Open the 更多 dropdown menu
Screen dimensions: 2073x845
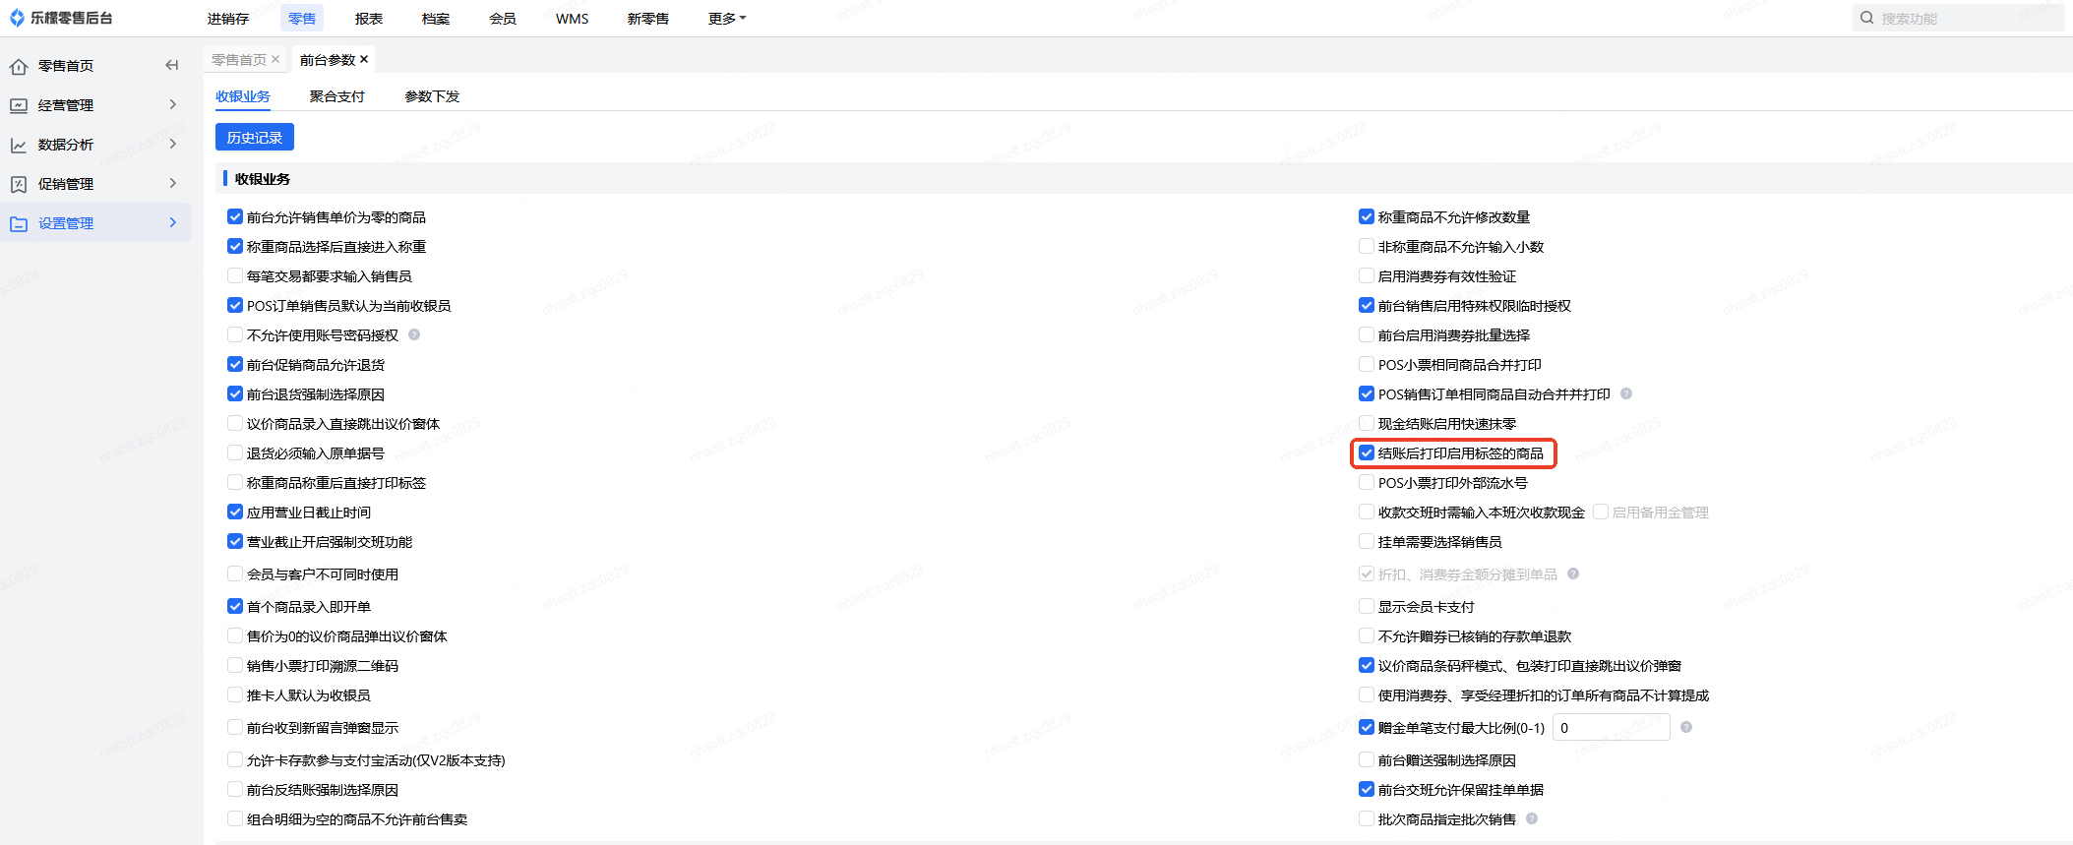tap(727, 19)
